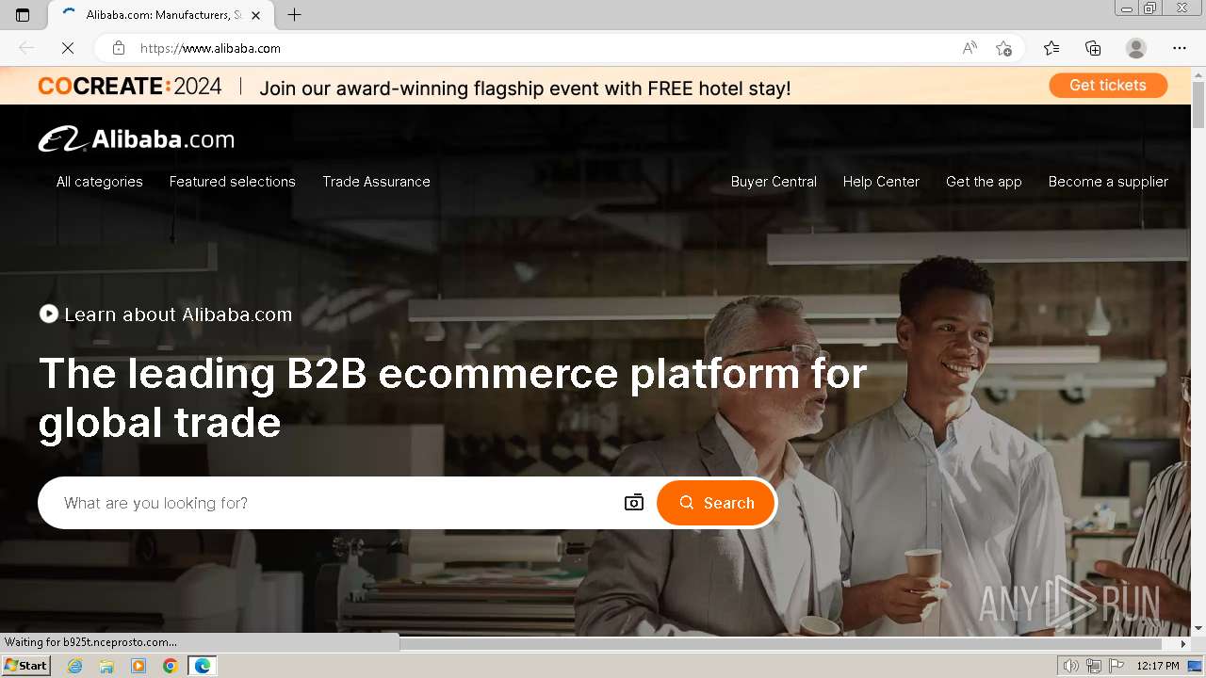Open the browser profile avatar icon
1206x678 pixels.
pyautogui.click(x=1136, y=48)
